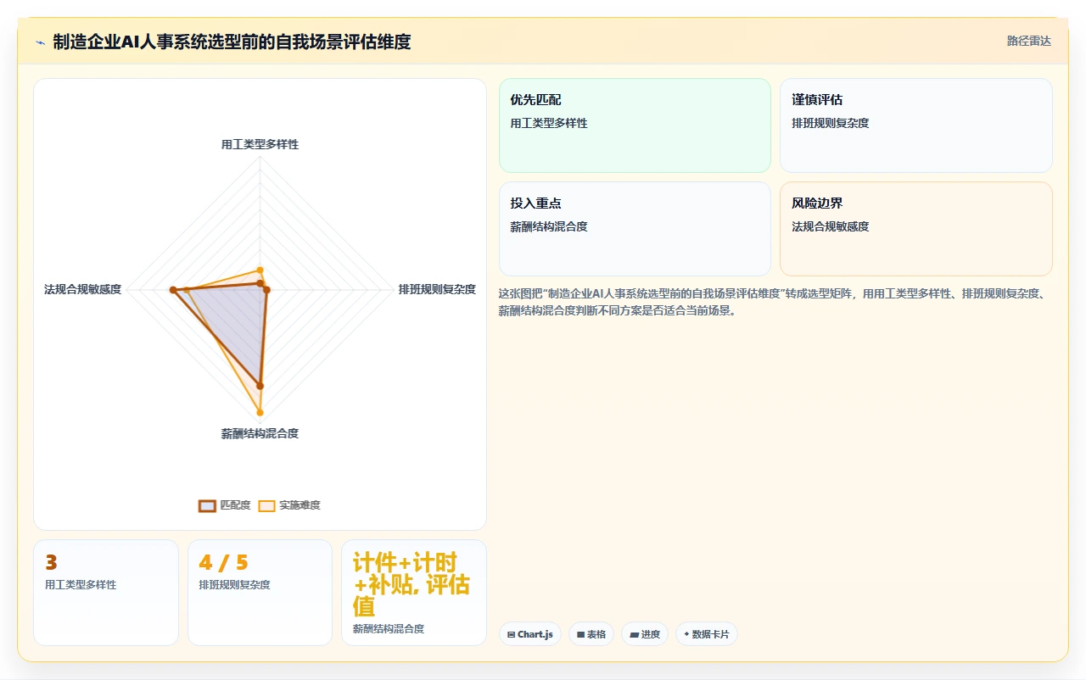Select the 风险边界 card
The height and width of the screenshot is (680, 1086).
click(x=916, y=229)
